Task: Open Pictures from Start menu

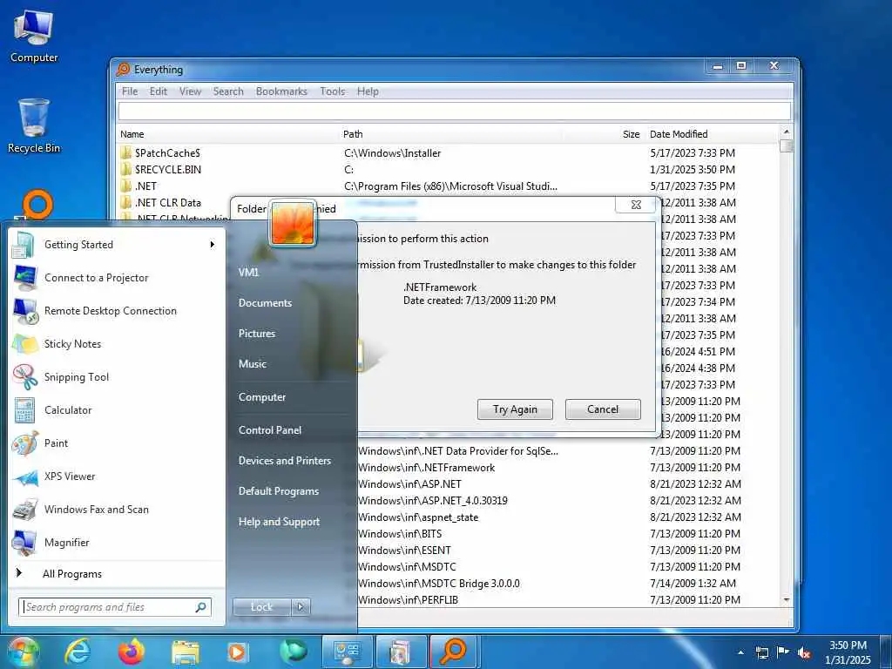Action: [x=257, y=334]
